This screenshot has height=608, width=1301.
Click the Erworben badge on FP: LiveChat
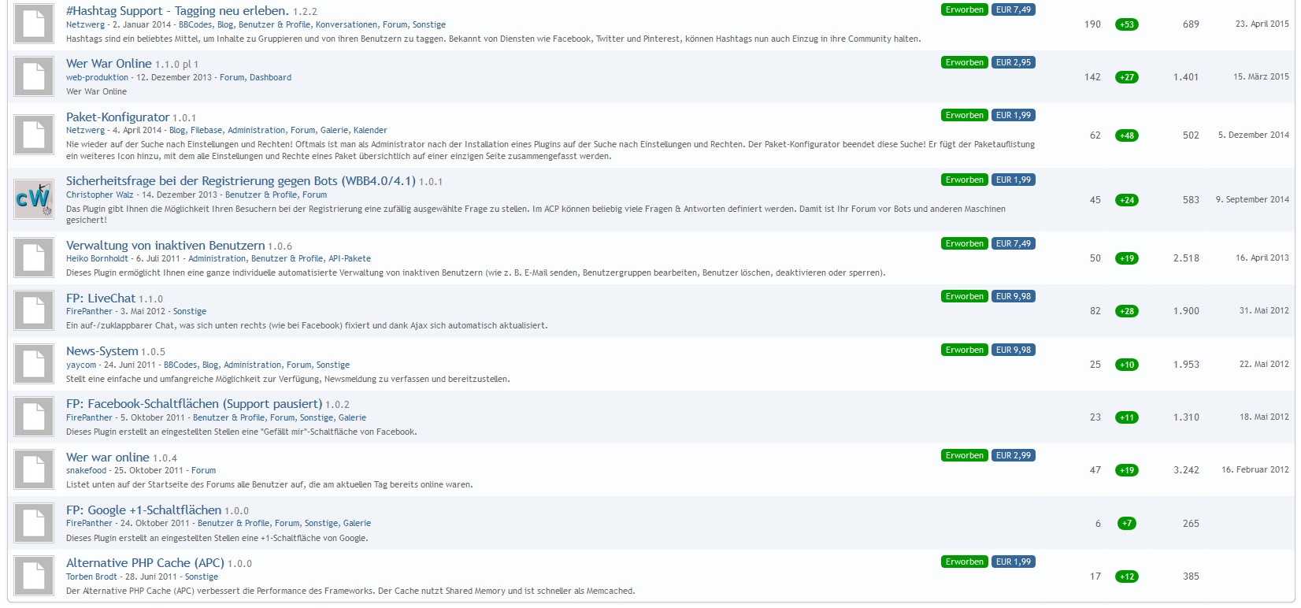coord(964,297)
